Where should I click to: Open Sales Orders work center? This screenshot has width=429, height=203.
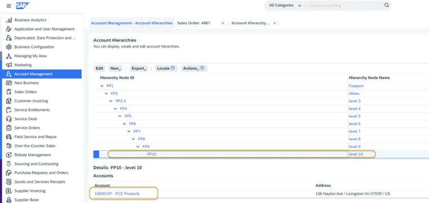tap(25, 92)
